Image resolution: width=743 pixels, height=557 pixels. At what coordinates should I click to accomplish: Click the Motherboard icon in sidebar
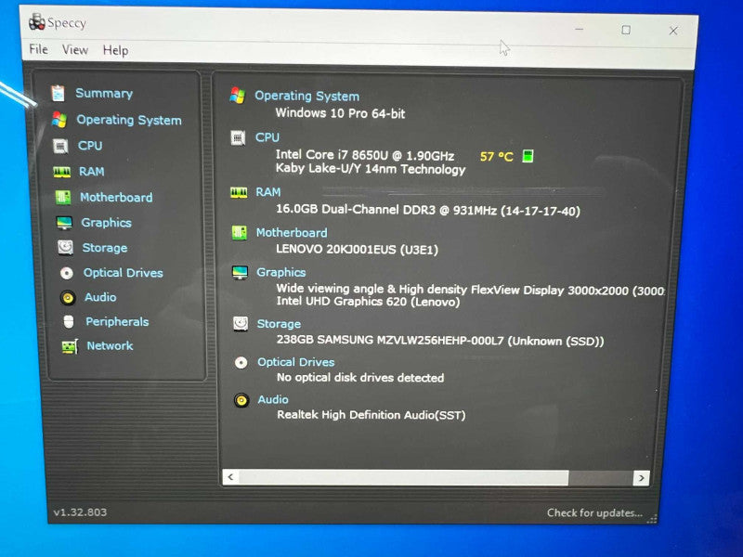tap(62, 197)
